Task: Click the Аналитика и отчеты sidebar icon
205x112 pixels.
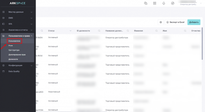Action: pos(3,30)
